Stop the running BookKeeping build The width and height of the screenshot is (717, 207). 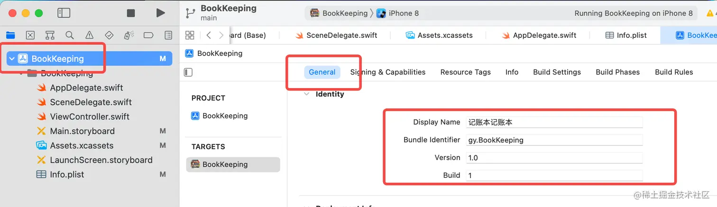point(131,13)
